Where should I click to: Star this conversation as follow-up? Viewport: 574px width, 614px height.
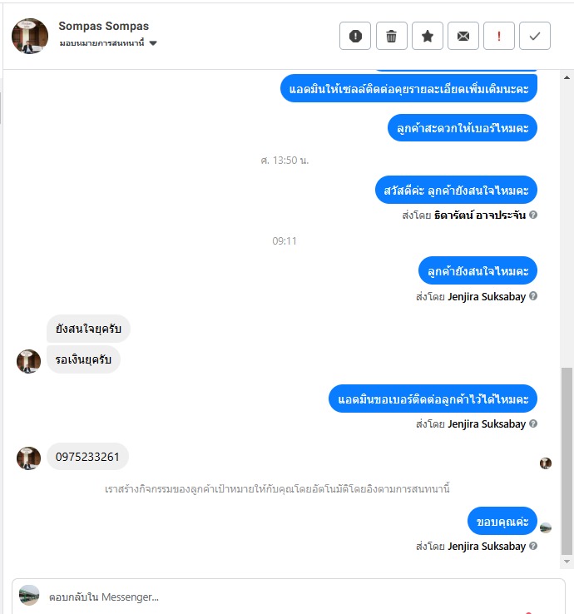coord(428,36)
